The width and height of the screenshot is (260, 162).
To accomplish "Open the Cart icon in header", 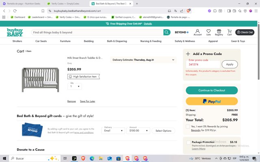I will pyautogui.click(x=230, y=32).
